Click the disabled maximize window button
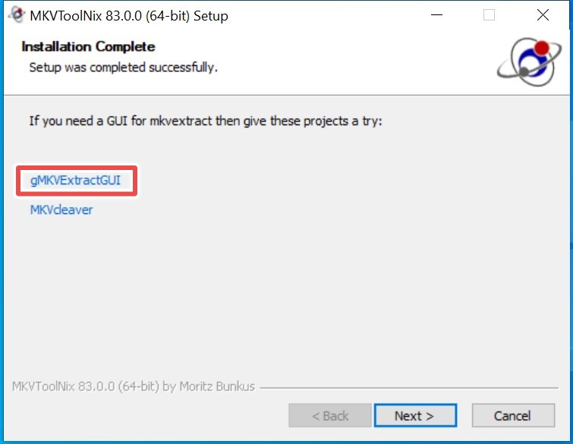The width and height of the screenshot is (573, 444). tap(490, 15)
